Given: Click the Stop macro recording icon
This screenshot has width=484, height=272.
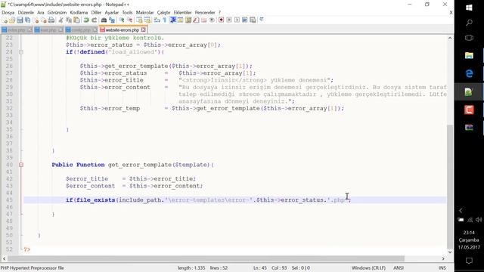Looking at the screenshot, I should (229, 20).
